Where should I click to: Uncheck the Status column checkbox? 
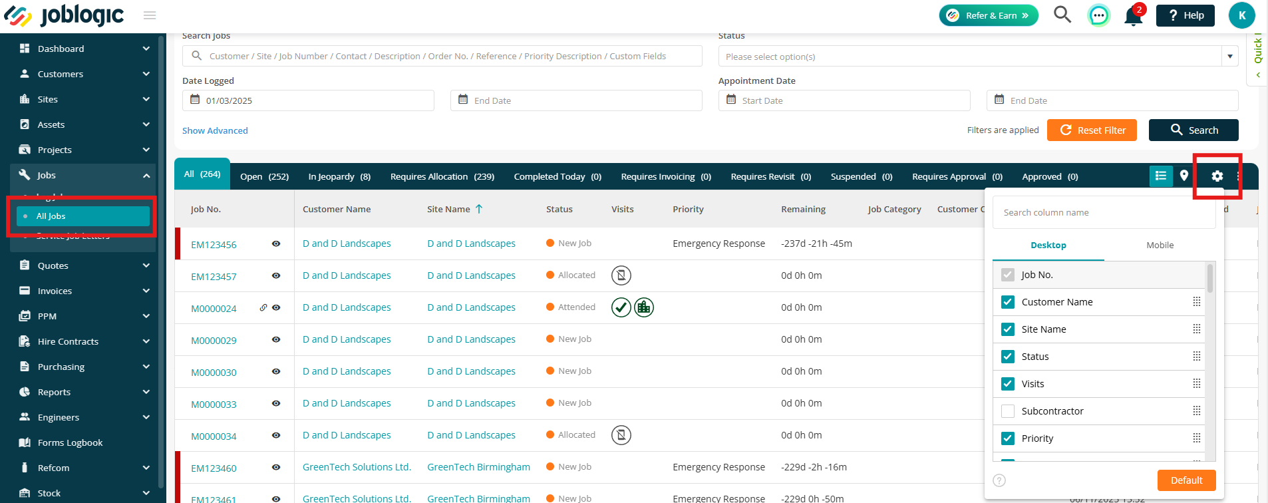click(1008, 357)
